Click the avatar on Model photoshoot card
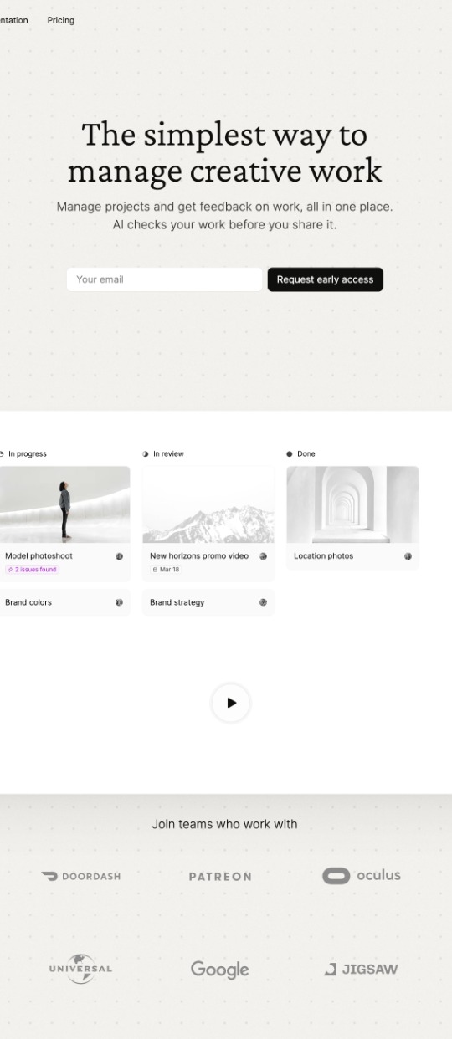Image resolution: width=452 pixels, height=1039 pixels. 119,556
